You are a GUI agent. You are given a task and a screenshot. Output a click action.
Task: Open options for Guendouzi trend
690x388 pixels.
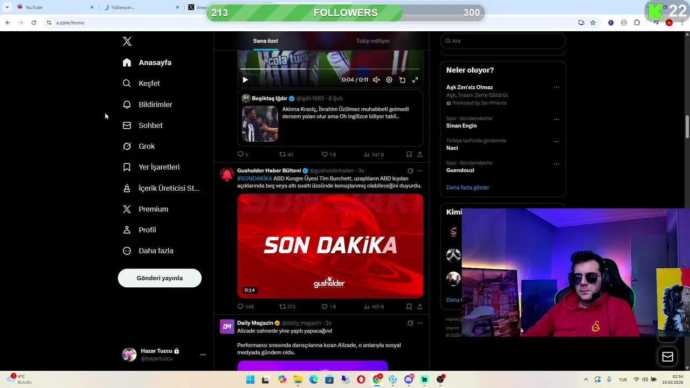[x=556, y=164]
